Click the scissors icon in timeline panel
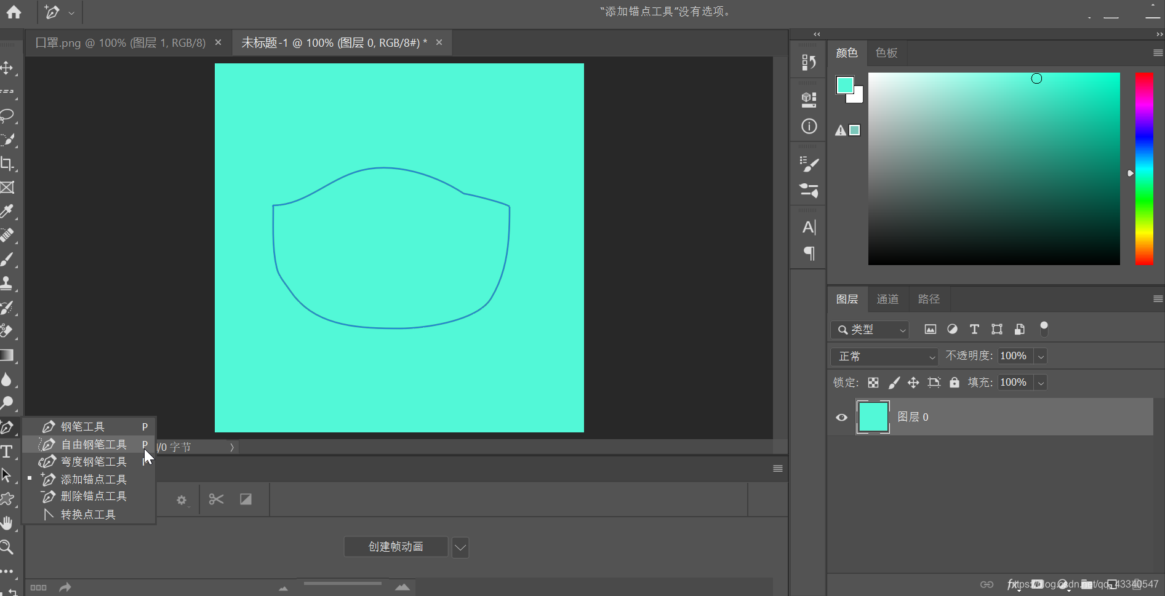Viewport: 1165px width, 596px height. coord(216,499)
